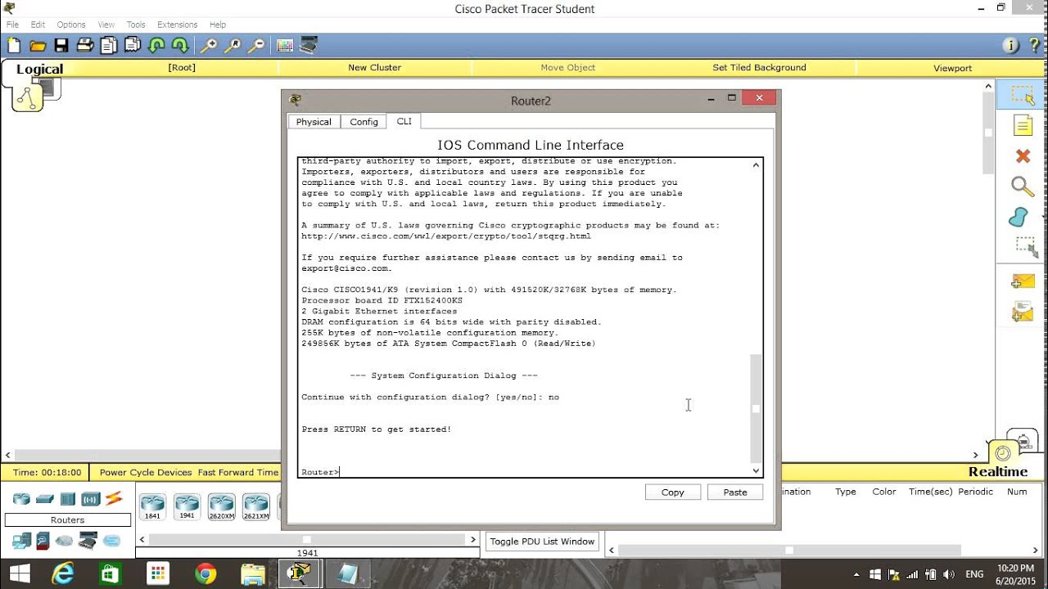
Task: Open Google Chrome from the taskbar
Action: (x=206, y=574)
